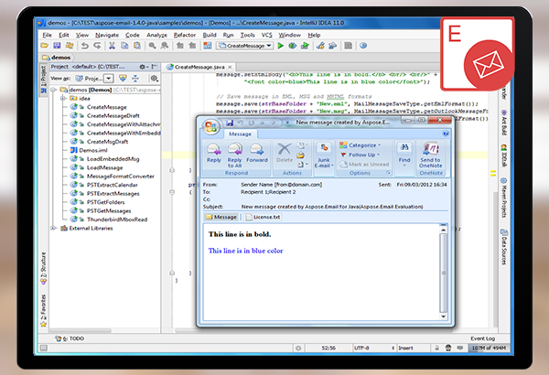This screenshot has height=375, width=549.
Task: Open the Analyze menu
Action: click(156, 35)
